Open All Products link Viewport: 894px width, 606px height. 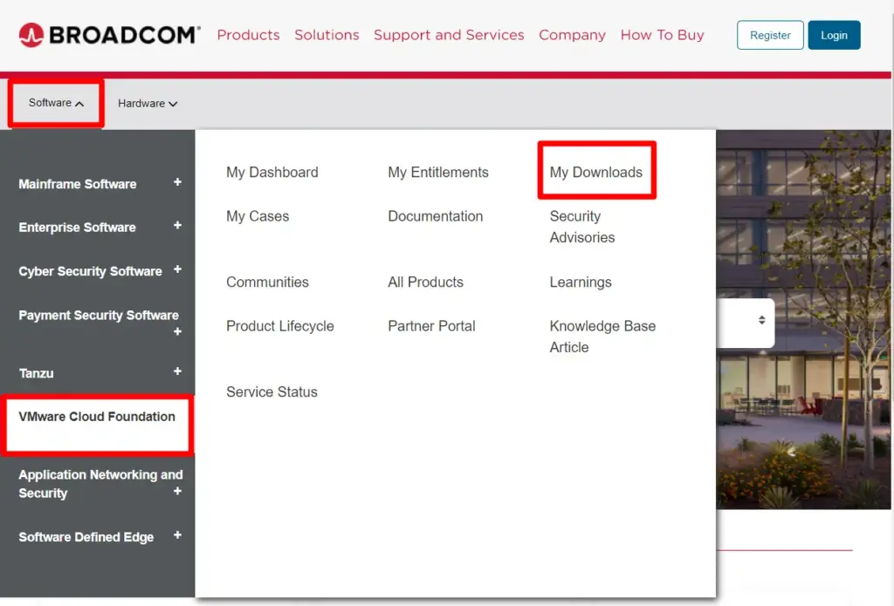[425, 282]
